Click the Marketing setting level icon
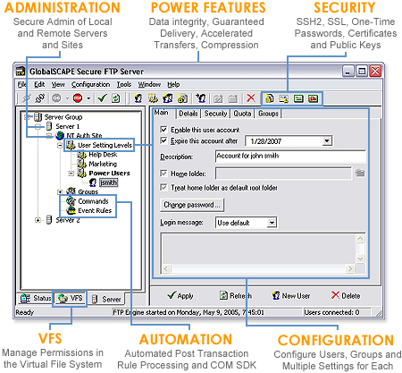The width and height of the screenshot is (402, 373). tap(81, 164)
